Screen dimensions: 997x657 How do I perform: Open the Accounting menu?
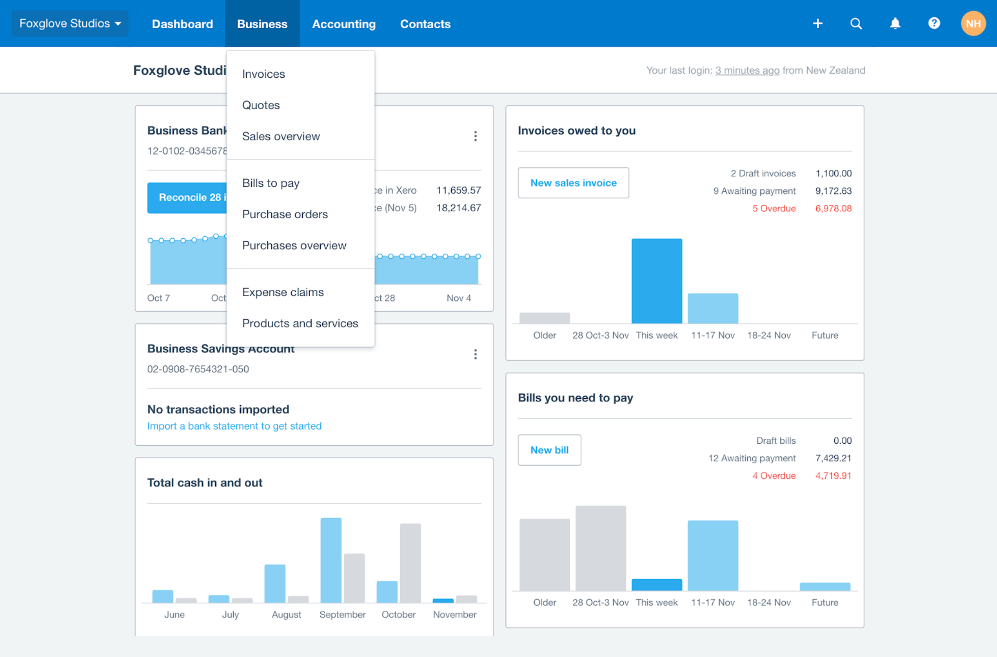pyautogui.click(x=344, y=23)
